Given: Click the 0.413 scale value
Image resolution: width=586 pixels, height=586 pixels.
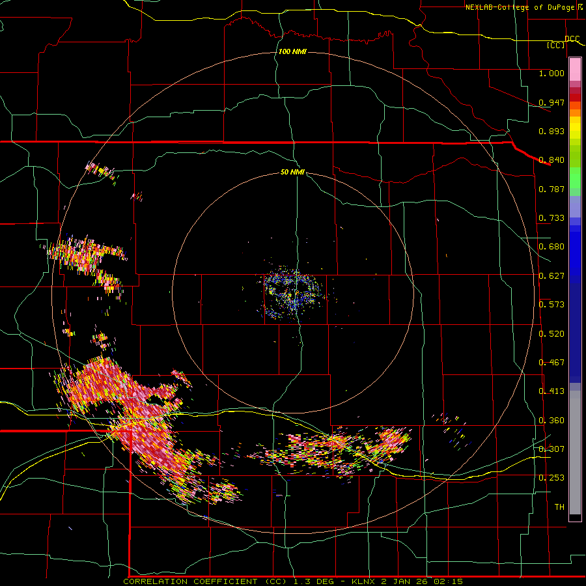Looking at the screenshot, I should tap(551, 391).
